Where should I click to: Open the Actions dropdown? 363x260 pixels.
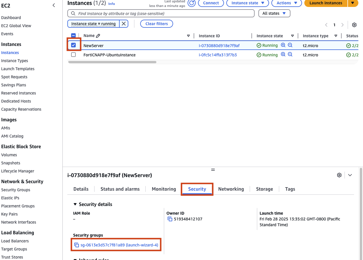[x=287, y=3]
